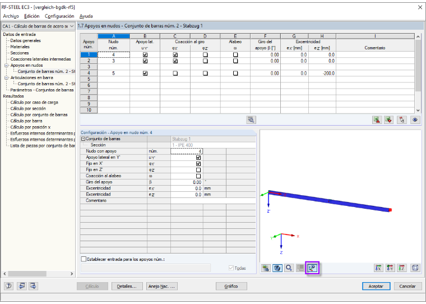Click the Anejo Nac. ... button

click(161, 286)
